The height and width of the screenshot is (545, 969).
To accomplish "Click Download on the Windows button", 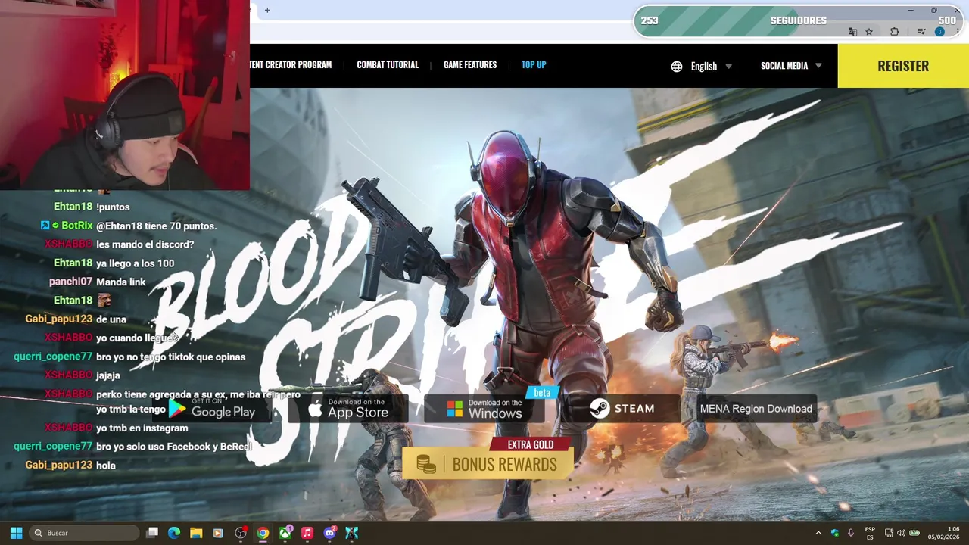I will click(484, 409).
